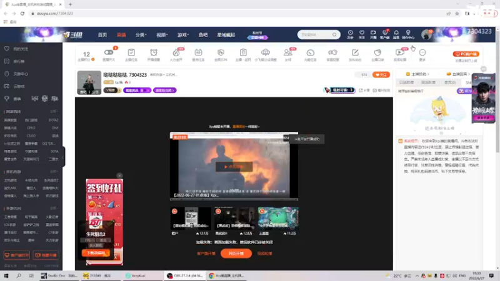Viewport: 500px width, 281px height.
Task: Click the orange PC客户端 button
Action: (x=466, y=54)
